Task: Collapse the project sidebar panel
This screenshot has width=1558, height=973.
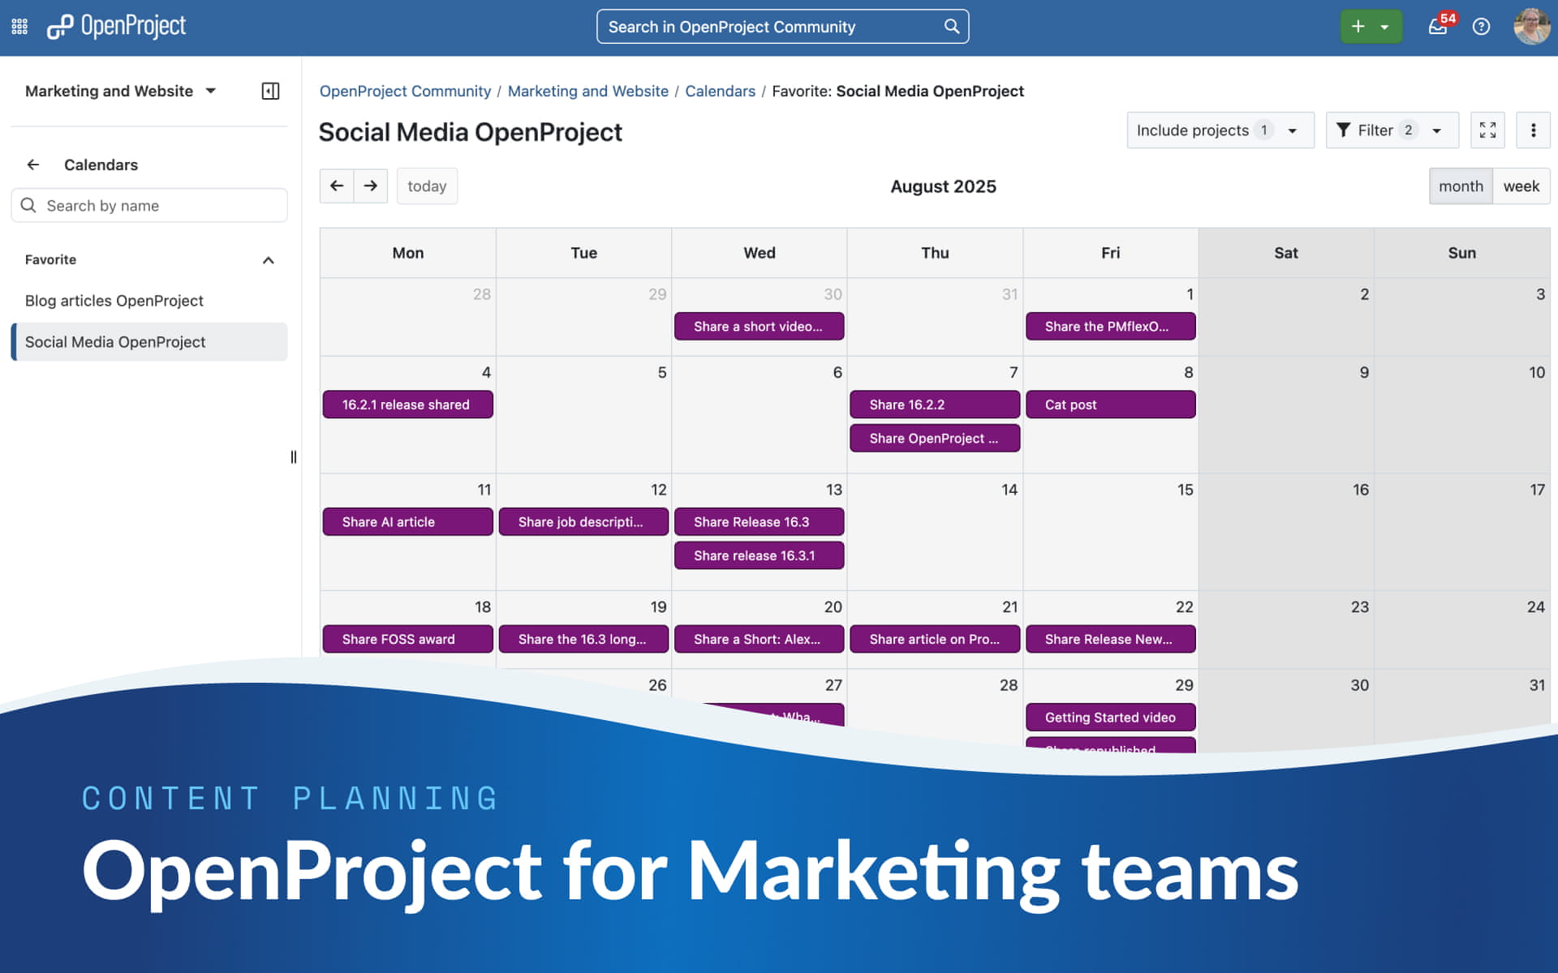Action: [x=270, y=91]
